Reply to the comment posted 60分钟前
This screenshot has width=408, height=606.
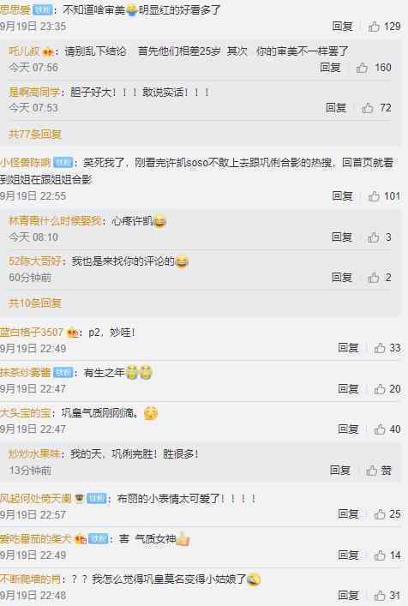coord(341,278)
